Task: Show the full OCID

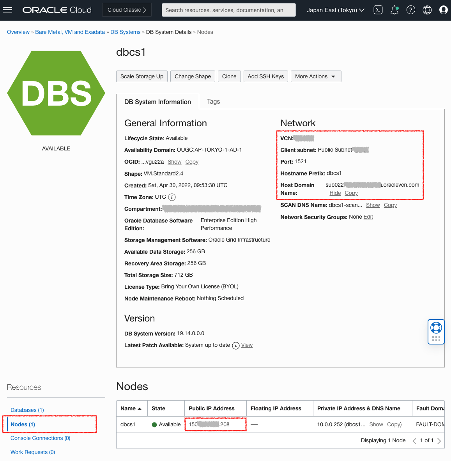Action: tap(174, 162)
